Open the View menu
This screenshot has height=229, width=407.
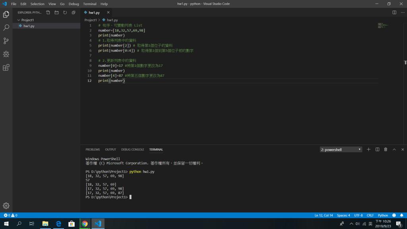[52, 4]
